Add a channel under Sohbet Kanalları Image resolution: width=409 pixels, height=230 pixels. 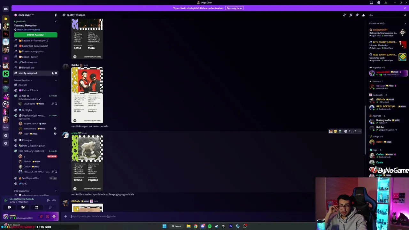[56, 80]
